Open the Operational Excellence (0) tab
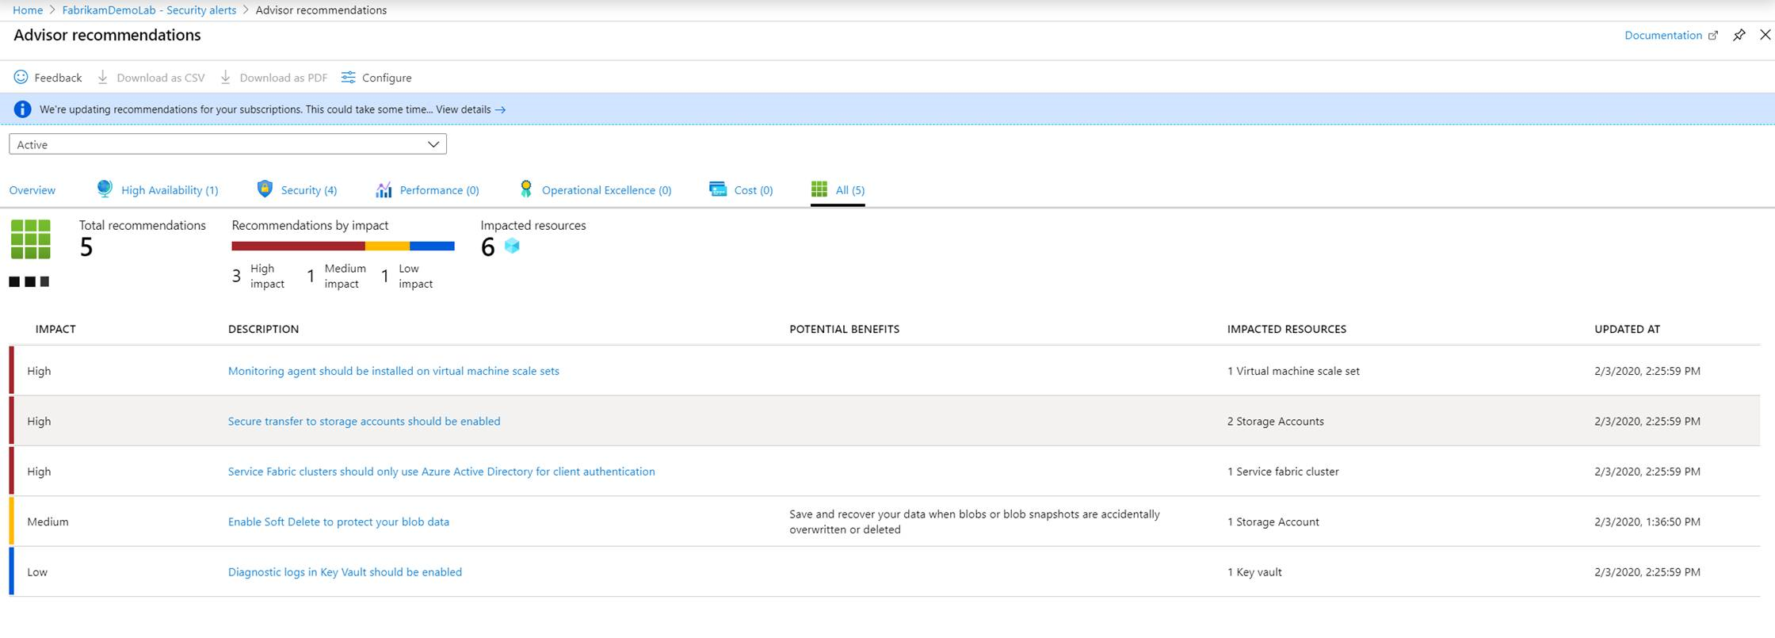 [x=606, y=190]
